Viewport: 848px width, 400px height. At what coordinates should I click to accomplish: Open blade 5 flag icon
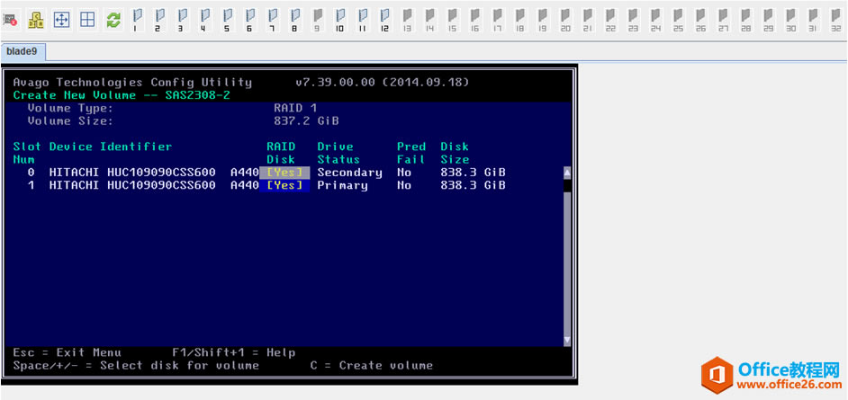[x=226, y=20]
